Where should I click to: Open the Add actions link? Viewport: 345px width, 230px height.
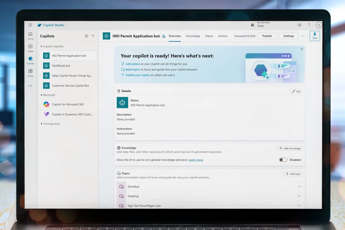click(133, 64)
